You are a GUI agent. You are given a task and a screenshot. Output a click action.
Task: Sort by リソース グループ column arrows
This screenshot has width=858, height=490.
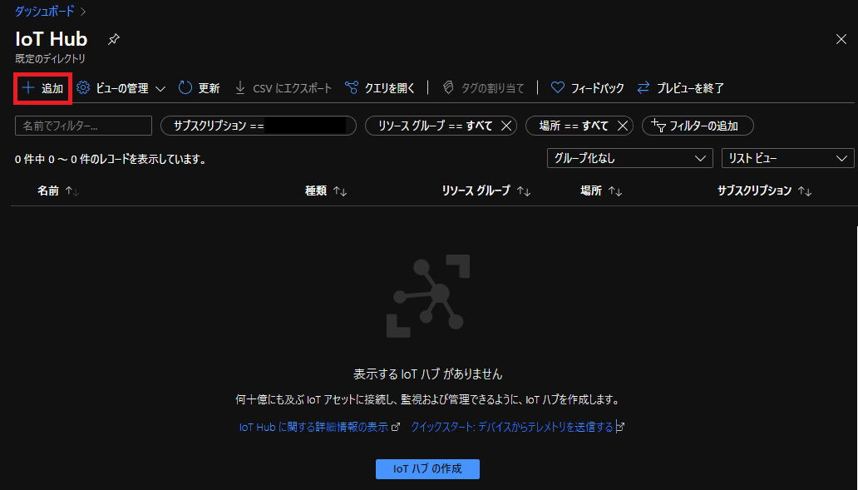click(x=525, y=191)
